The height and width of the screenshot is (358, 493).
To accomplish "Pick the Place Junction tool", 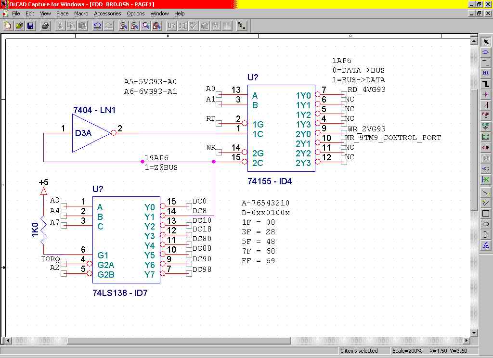I will pyautogui.click(x=486, y=95).
